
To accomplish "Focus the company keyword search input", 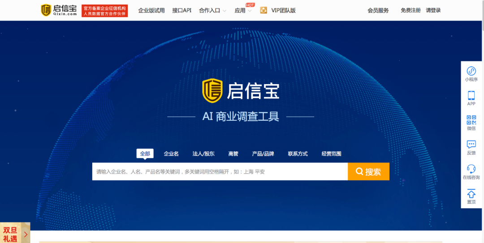I will (220, 171).
